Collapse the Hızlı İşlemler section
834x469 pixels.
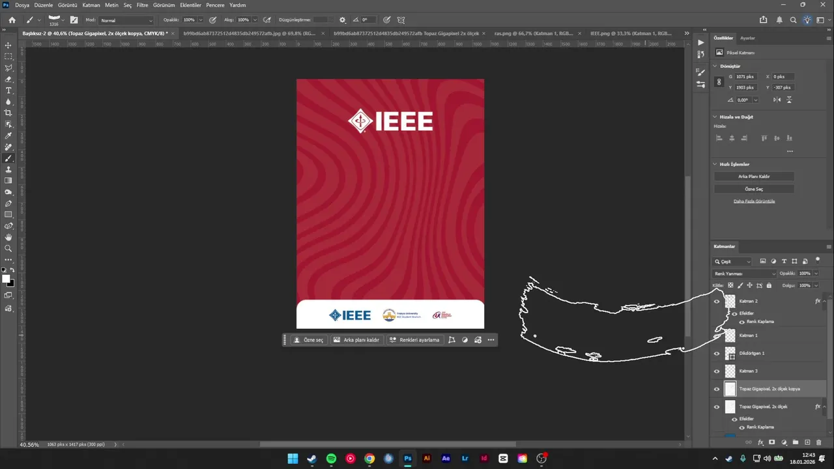[x=716, y=164]
